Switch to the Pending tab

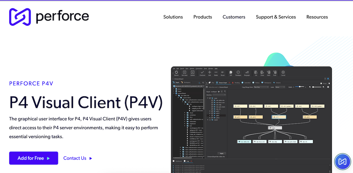236,83
